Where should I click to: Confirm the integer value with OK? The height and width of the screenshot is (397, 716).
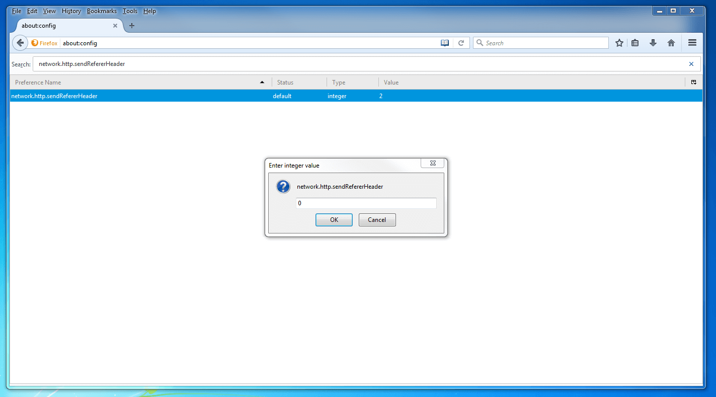(334, 220)
